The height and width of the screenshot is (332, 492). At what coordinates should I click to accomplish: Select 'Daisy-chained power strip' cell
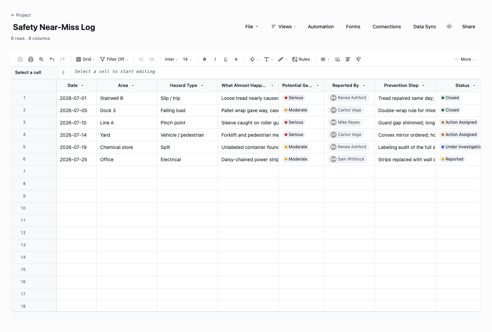click(248, 160)
